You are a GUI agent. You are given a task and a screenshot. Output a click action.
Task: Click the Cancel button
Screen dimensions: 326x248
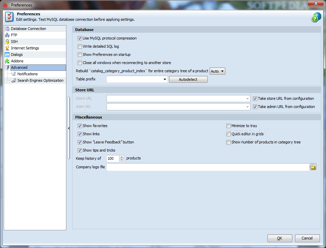307,238
